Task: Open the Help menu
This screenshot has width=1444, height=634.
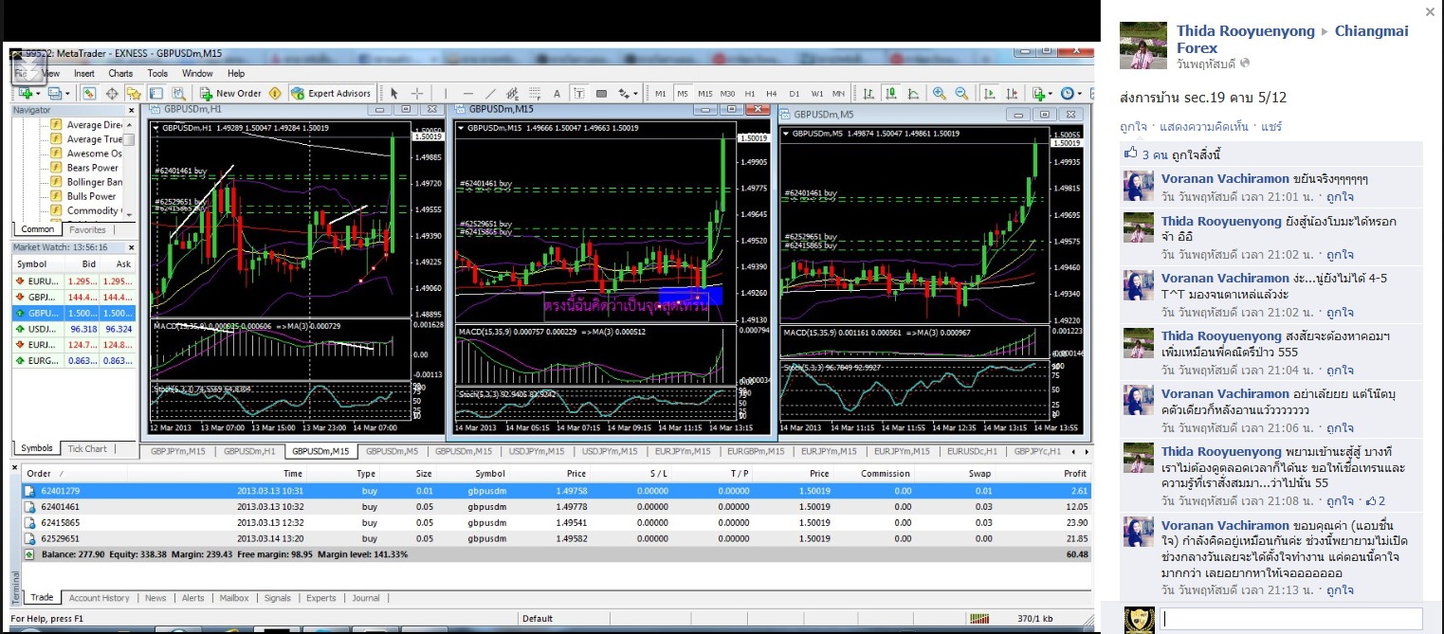Action: [236, 73]
